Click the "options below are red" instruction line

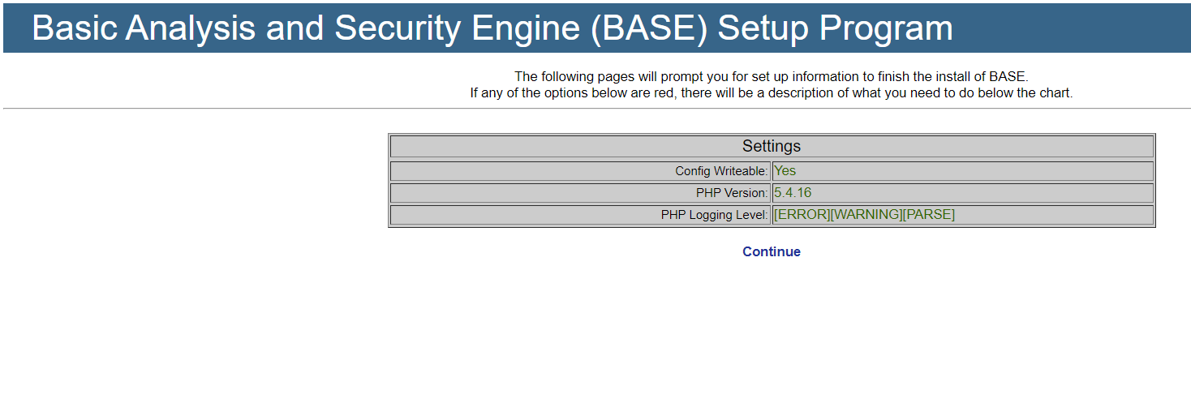[771, 93]
